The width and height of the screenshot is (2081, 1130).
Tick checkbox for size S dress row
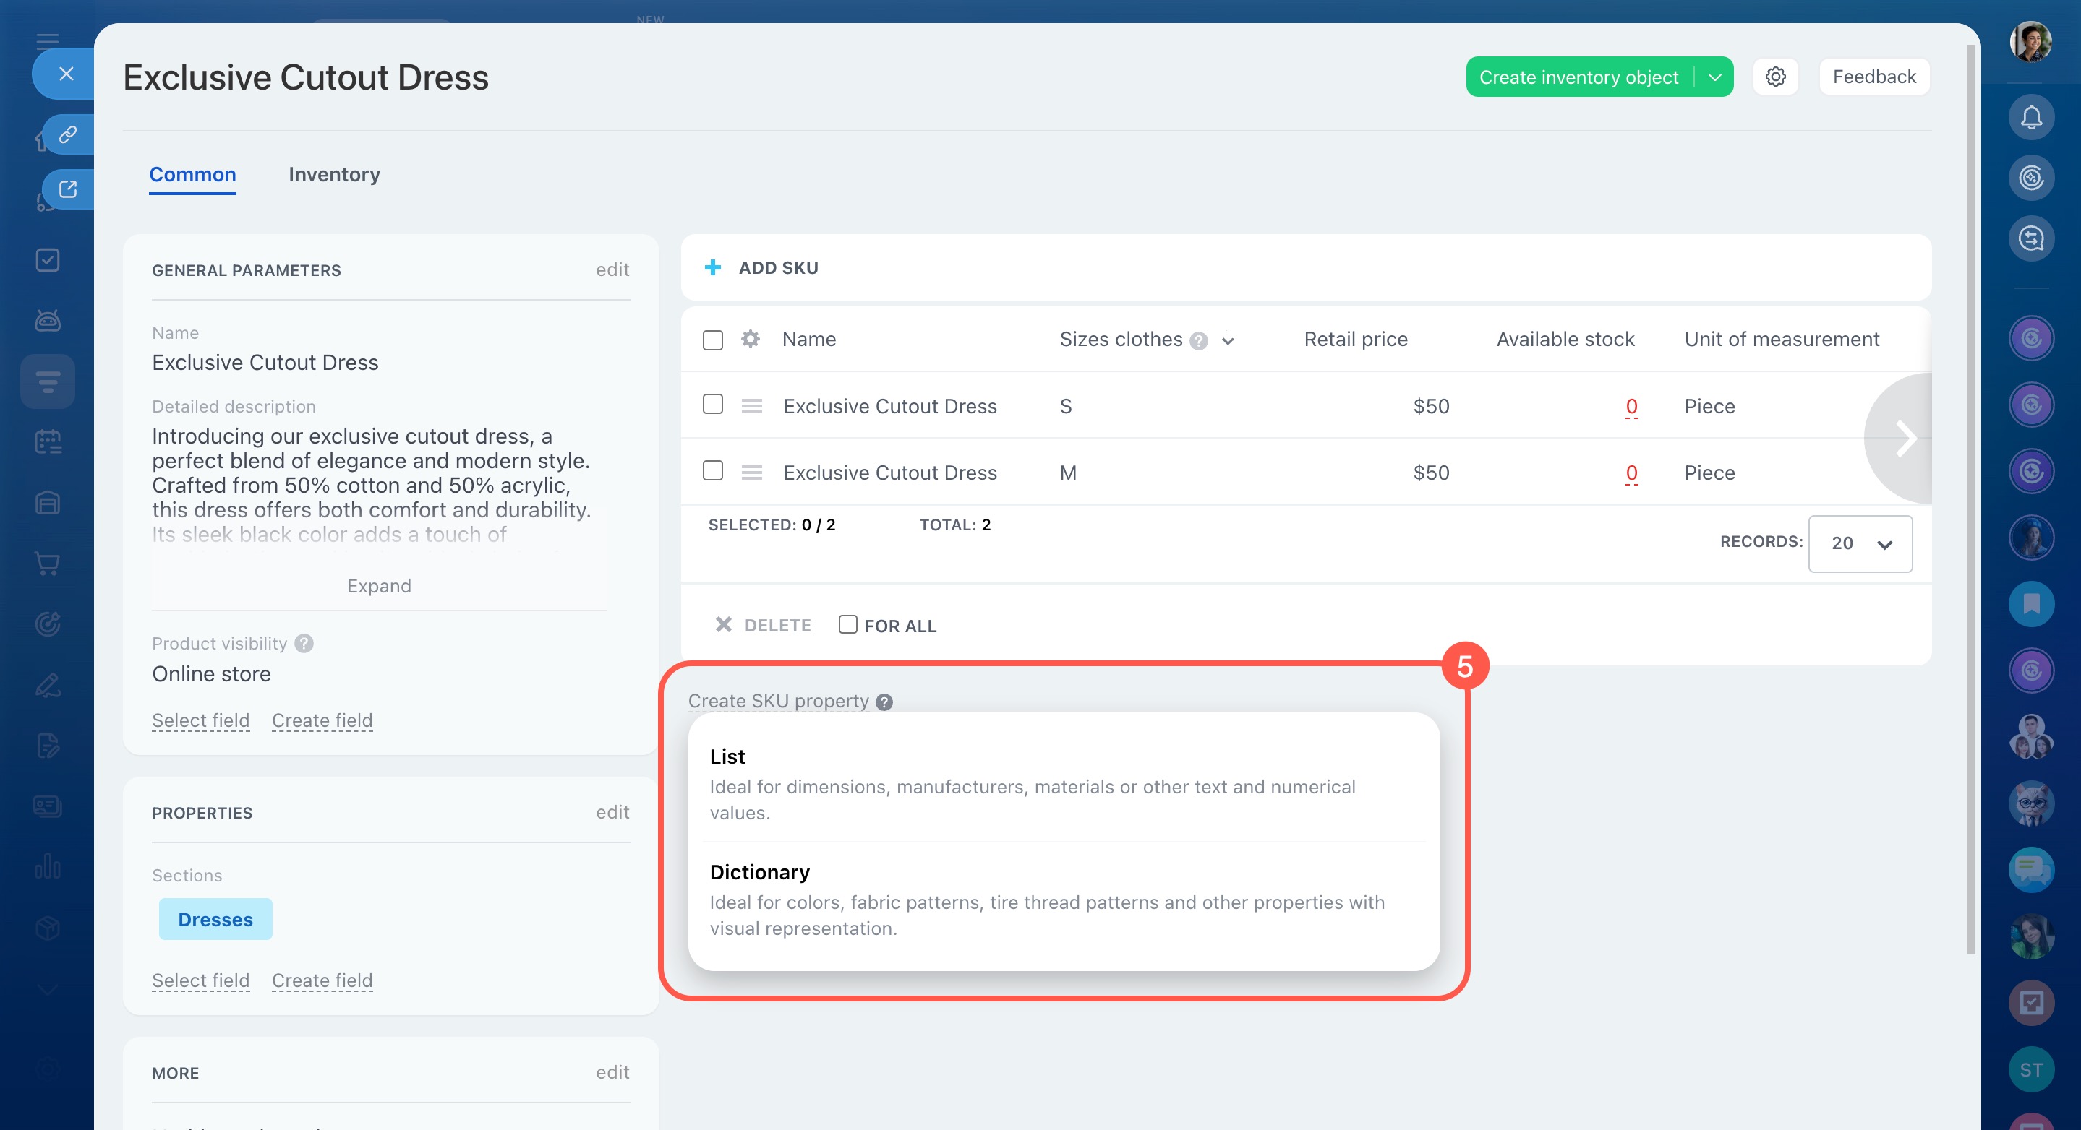click(712, 405)
